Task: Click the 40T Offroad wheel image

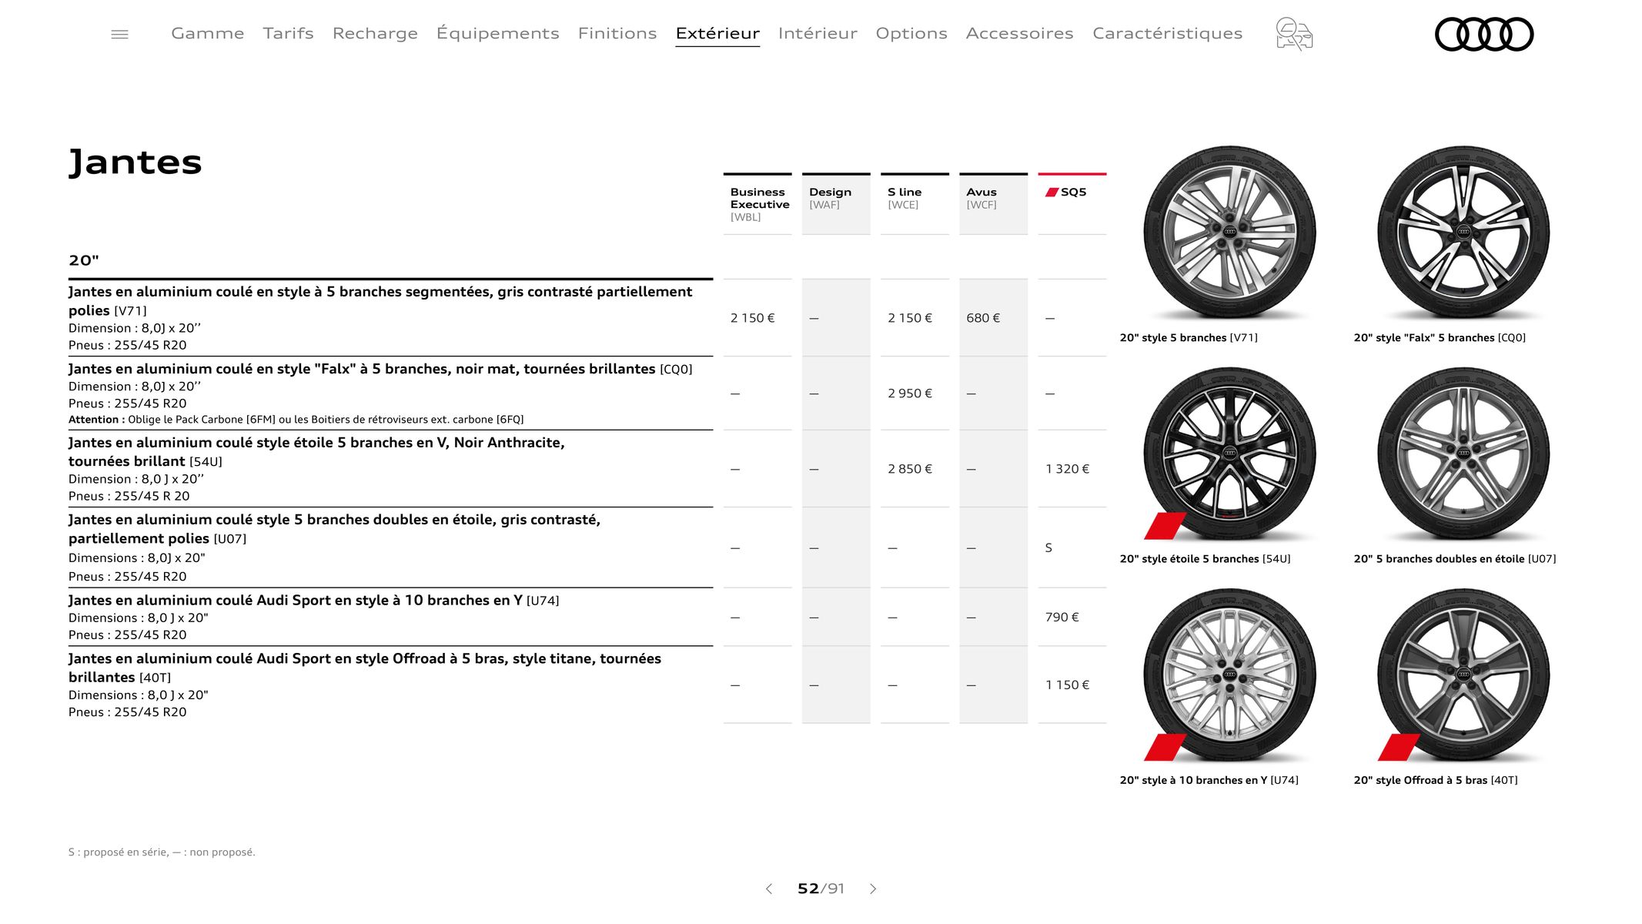Action: [x=1463, y=675]
